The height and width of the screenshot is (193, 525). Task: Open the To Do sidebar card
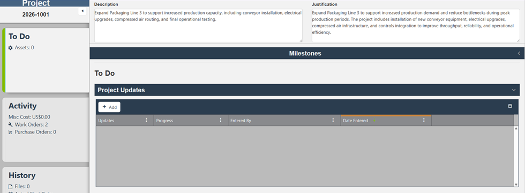click(46, 60)
